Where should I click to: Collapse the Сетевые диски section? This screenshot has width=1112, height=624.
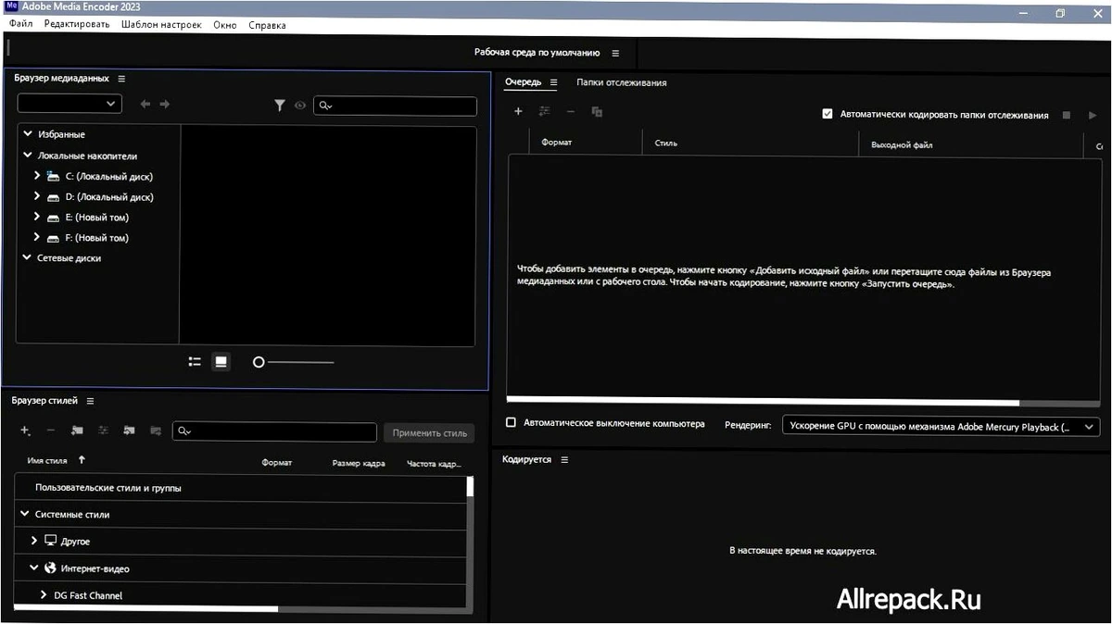[x=28, y=257]
